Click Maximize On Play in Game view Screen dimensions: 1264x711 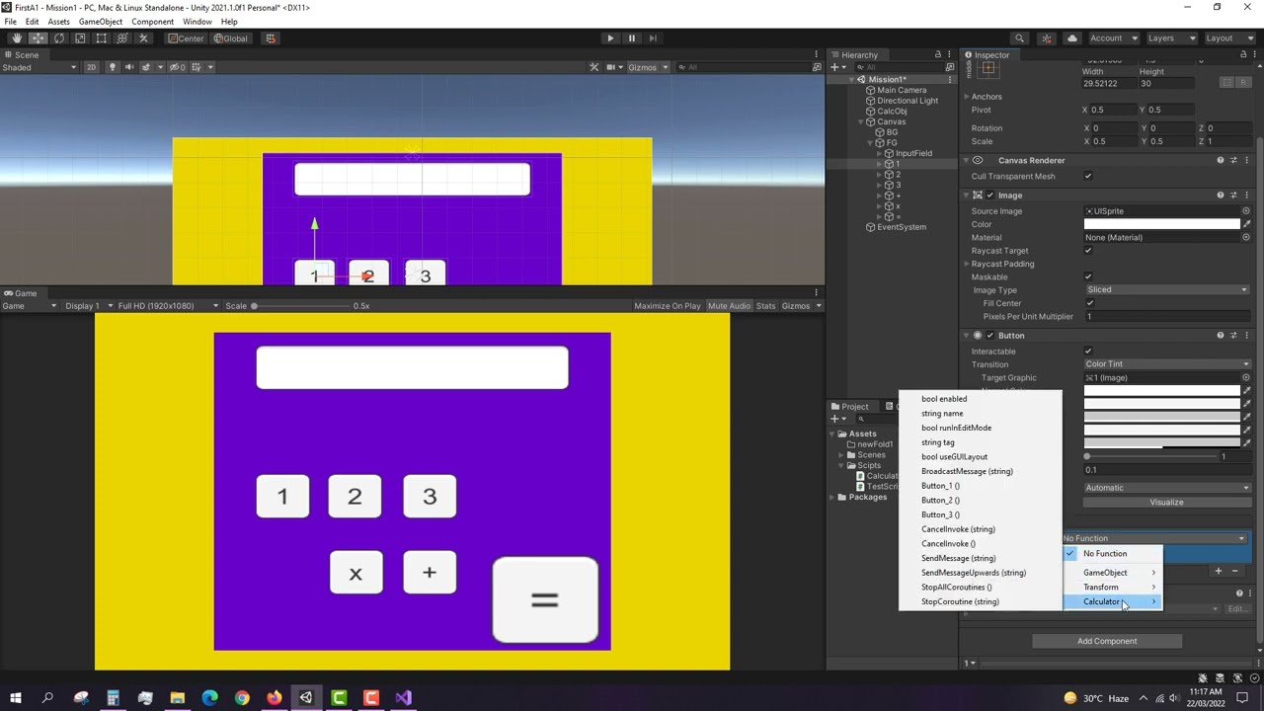(x=668, y=306)
